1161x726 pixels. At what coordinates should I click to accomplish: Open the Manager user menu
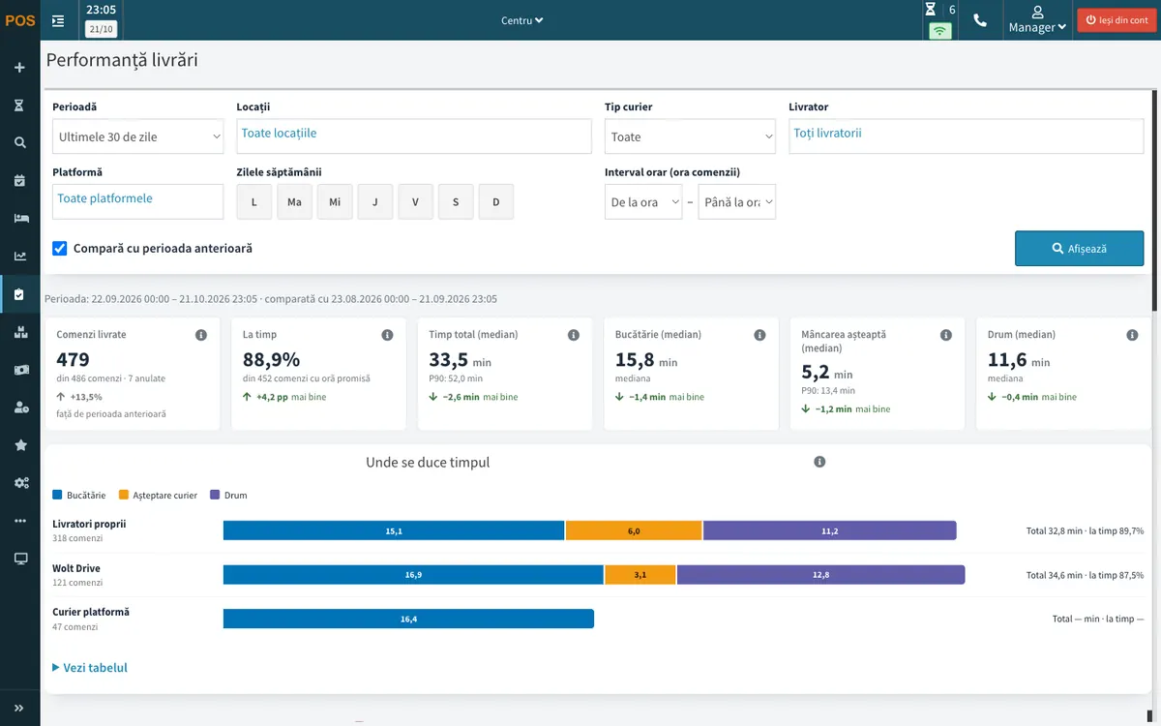tap(1037, 19)
